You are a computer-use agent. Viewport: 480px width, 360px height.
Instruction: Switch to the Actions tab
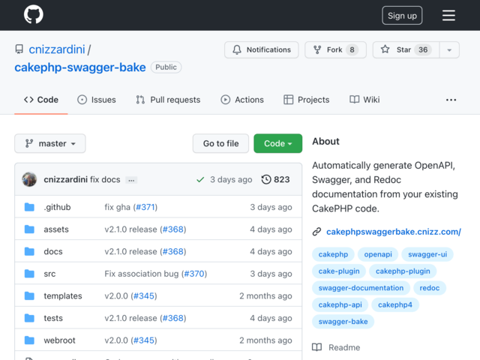tap(242, 100)
